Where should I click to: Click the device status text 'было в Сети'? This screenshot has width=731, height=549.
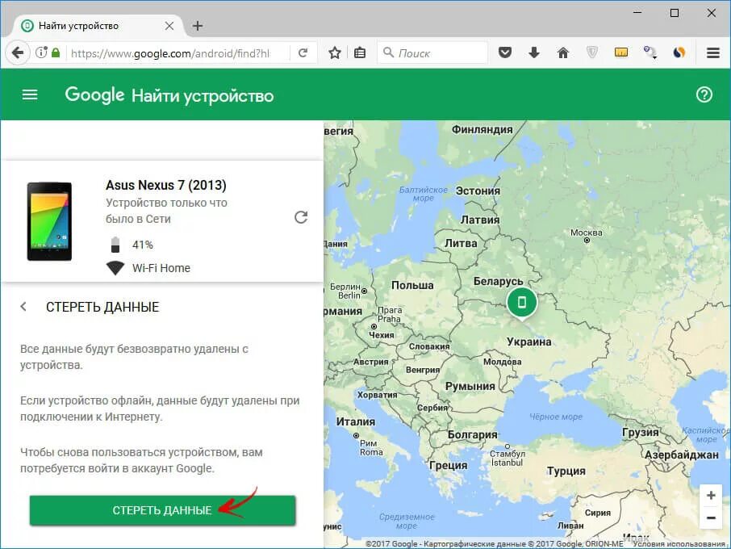coord(138,219)
